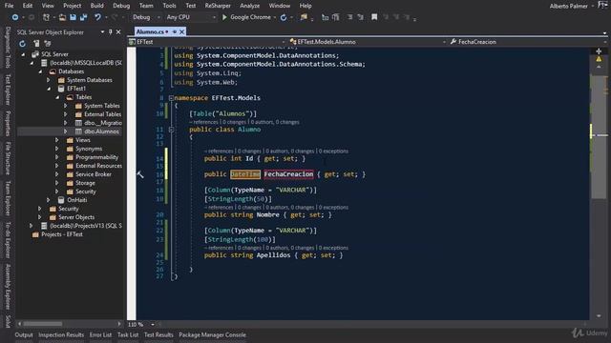Open the Inspection Results tab
This screenshot has width=611, height=343.
pos(61,334)
